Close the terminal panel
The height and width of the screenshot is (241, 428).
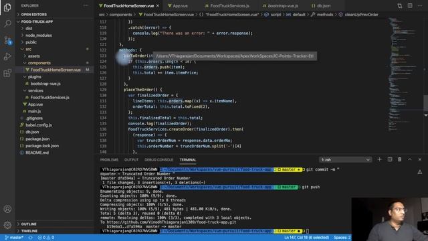(420, 159)
